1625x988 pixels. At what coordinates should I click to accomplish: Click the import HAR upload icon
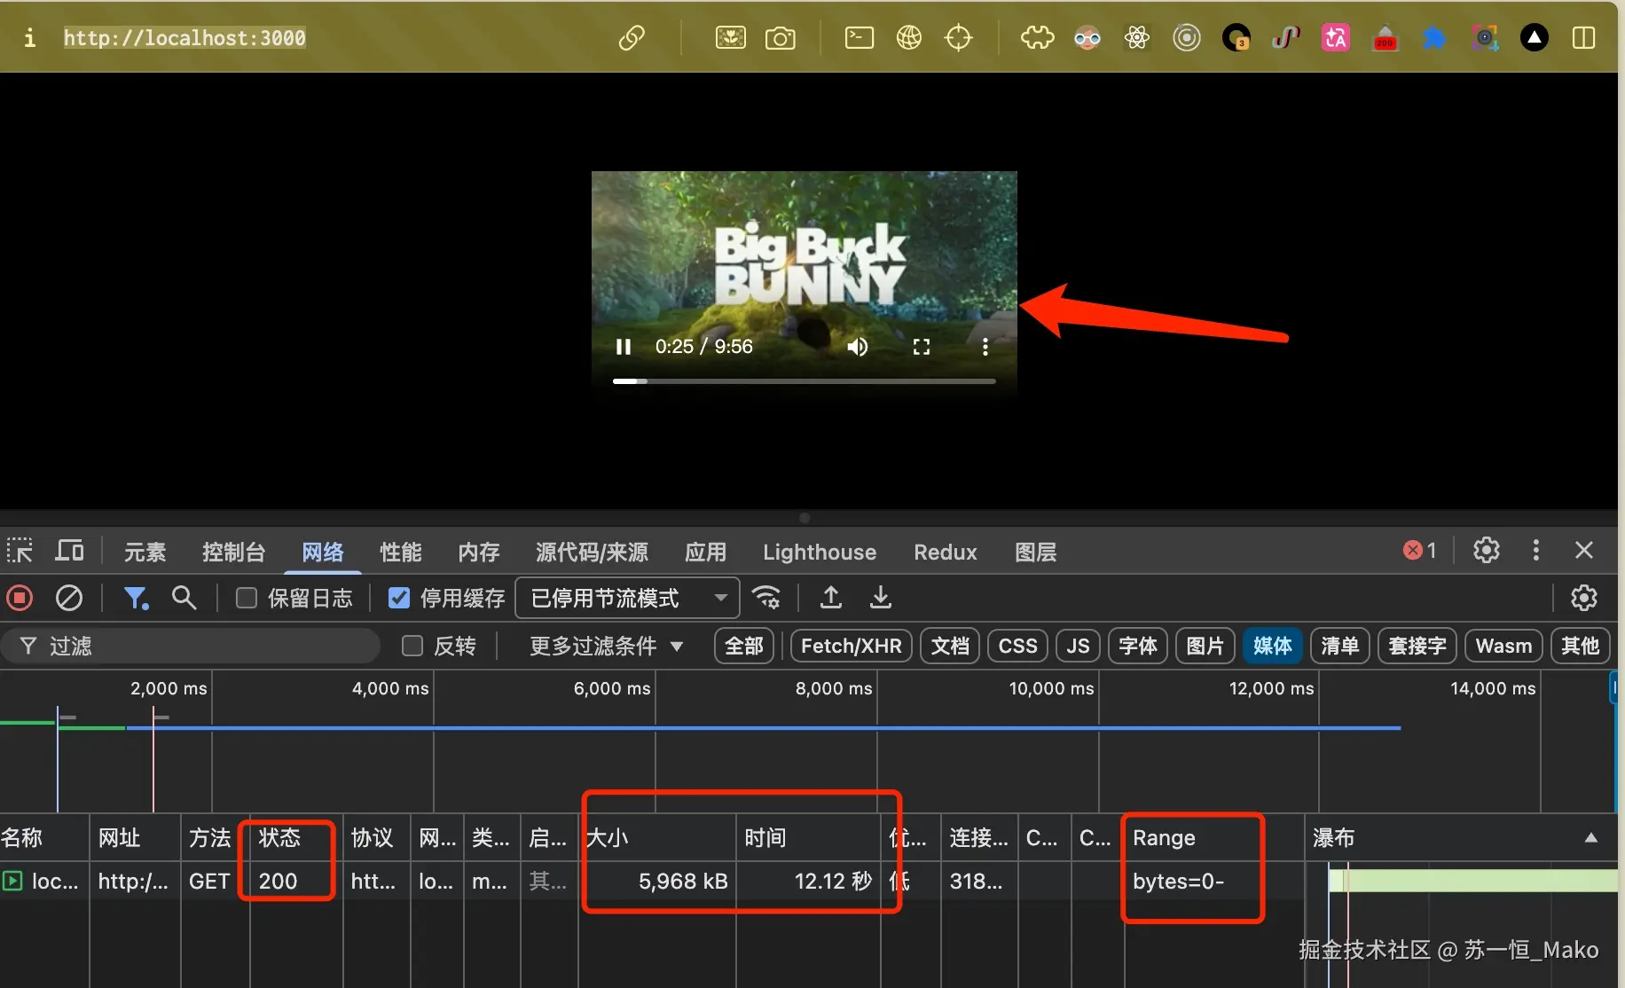click(831, 598)
